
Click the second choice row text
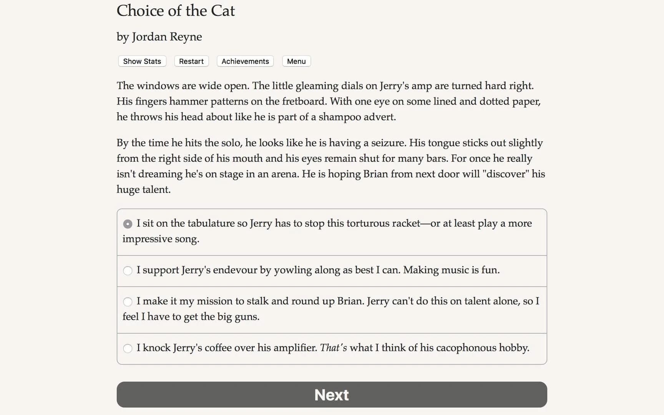click(x=318, y=270)
